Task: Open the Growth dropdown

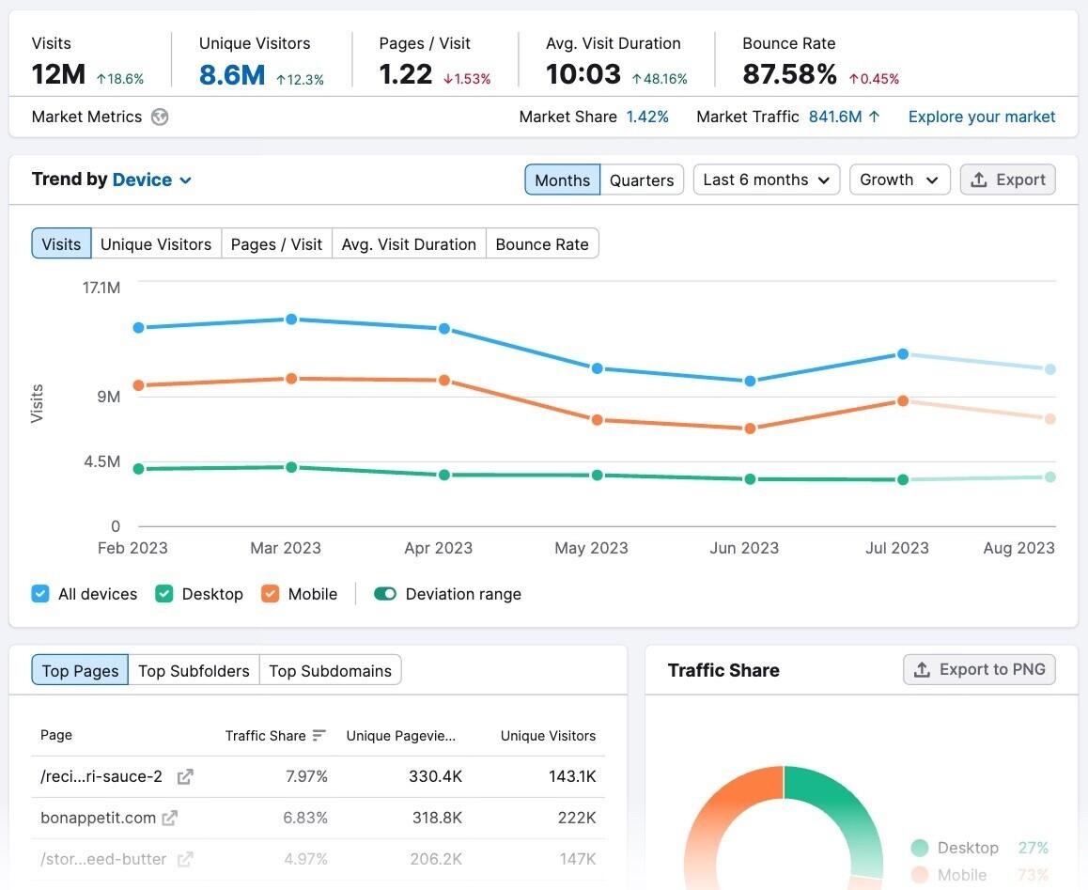Action: [x=898, y=179]
